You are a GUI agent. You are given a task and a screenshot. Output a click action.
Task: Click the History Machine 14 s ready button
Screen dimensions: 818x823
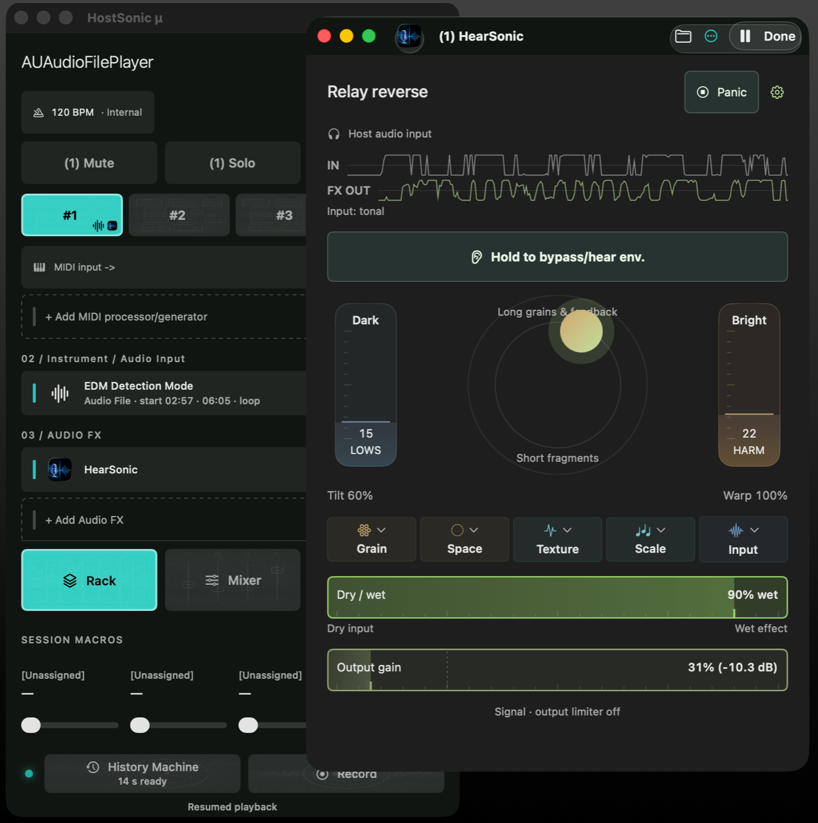142,774
